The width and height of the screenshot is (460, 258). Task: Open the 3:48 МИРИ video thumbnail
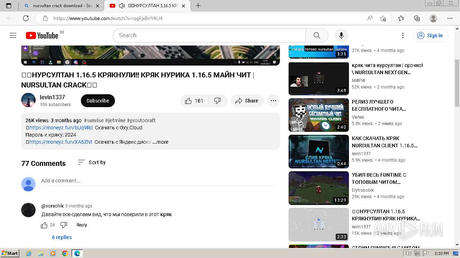(x=319, y=78)
